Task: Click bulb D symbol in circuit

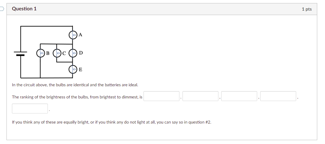Action: [73, 53]
